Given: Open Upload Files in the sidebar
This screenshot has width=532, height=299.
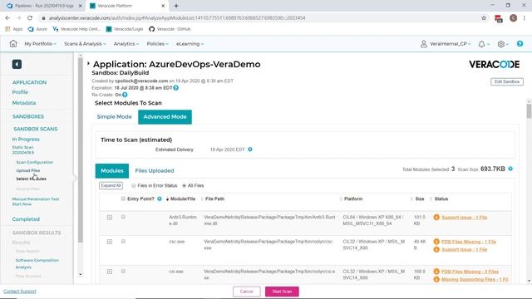Looking at the screenshot, I should click(28, 170).
